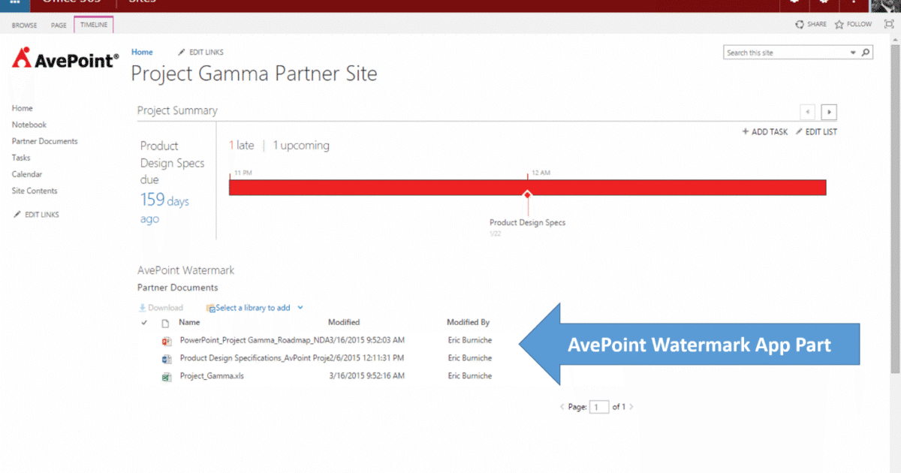Viewport: 901px width, 473px height.
Task: Click the full-screen focus mode icon
Action: click(x=889, y=24)
